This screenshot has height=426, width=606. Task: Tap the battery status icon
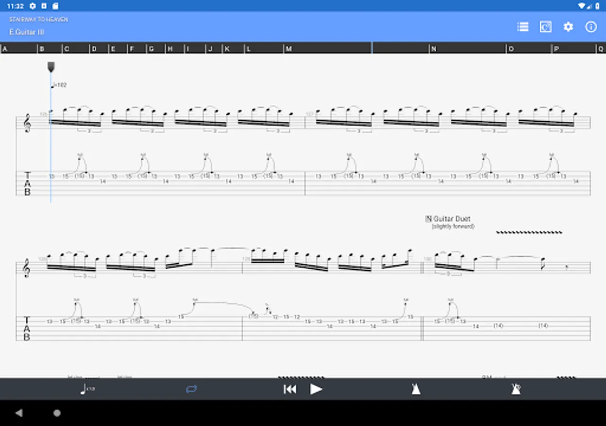pyautogui.click(x=598, y=6)
